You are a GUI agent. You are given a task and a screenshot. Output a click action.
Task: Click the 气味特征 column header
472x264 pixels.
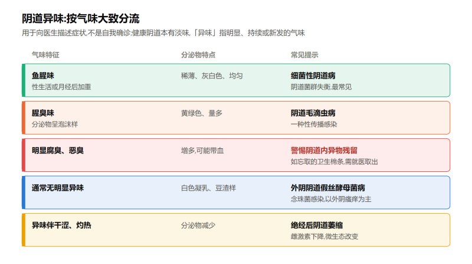click(45, 55)
